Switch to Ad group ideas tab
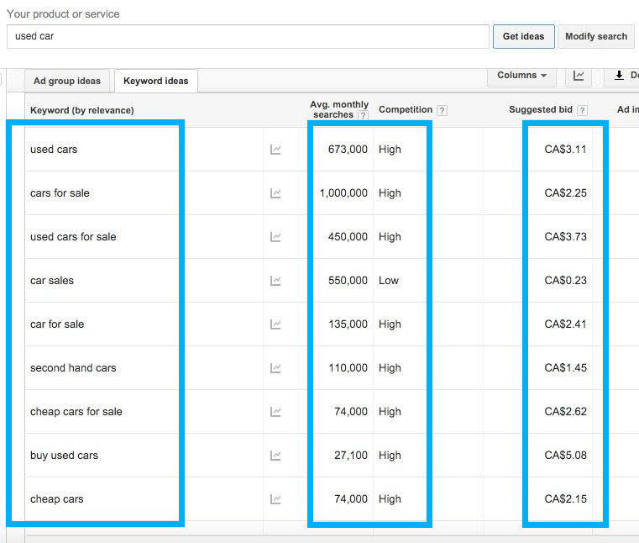 point(67,81)
